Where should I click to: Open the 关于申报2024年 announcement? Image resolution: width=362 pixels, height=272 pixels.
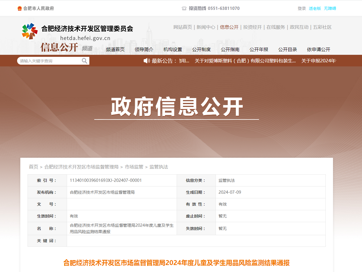pos(318,61)
